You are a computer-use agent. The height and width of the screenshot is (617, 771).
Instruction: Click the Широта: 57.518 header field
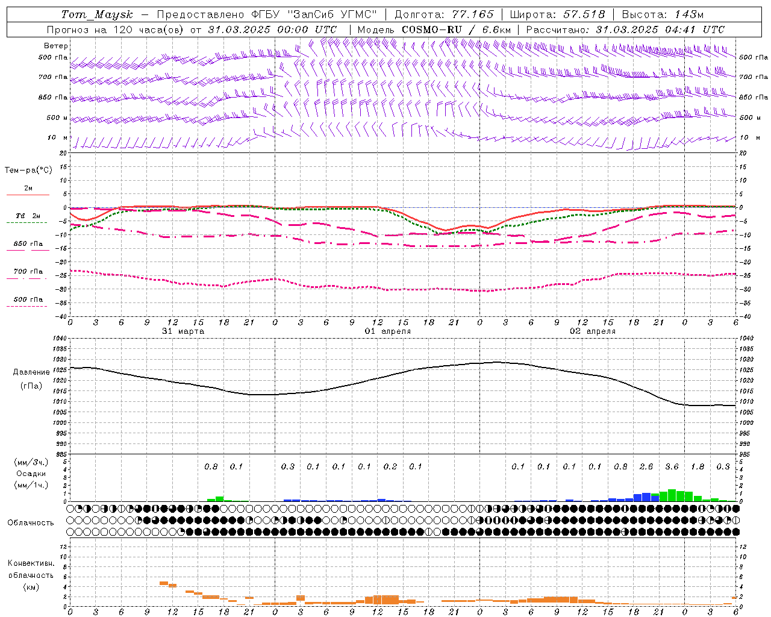pos(557,14)
